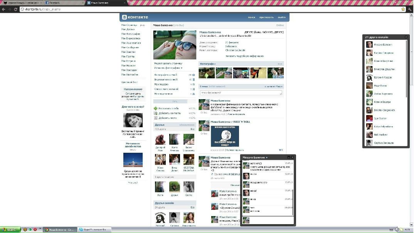Click the 'Что у Вас нового?' status field
414x233 pixels.
coord(241,93)
